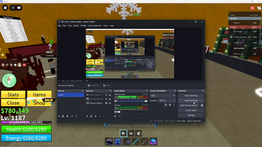Hide the Display Capture source

click(106, 103)
